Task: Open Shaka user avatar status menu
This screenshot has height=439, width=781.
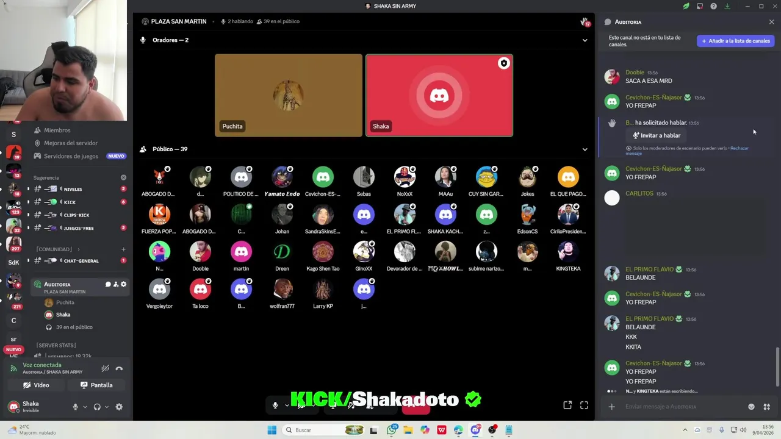Action: 13,407
